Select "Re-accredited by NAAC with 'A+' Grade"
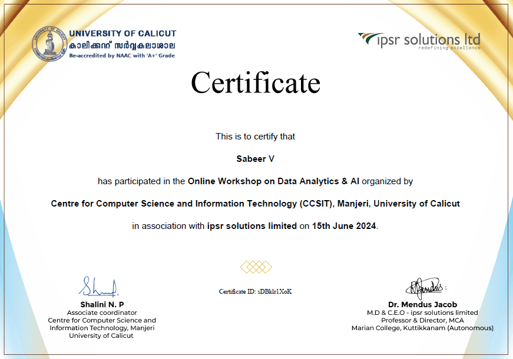The image size is (513, 359). coord(122,55)
